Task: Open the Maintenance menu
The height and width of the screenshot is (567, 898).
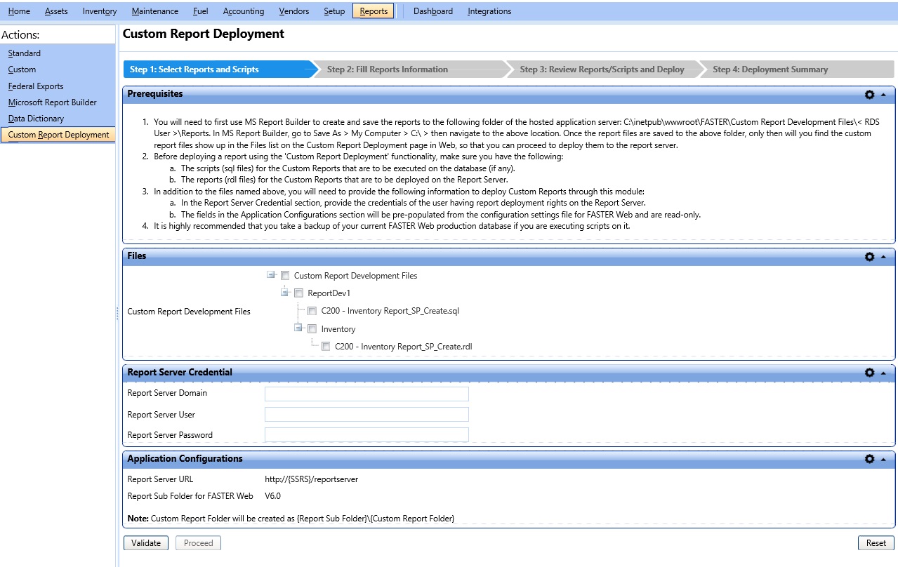Action: (155, 11)
